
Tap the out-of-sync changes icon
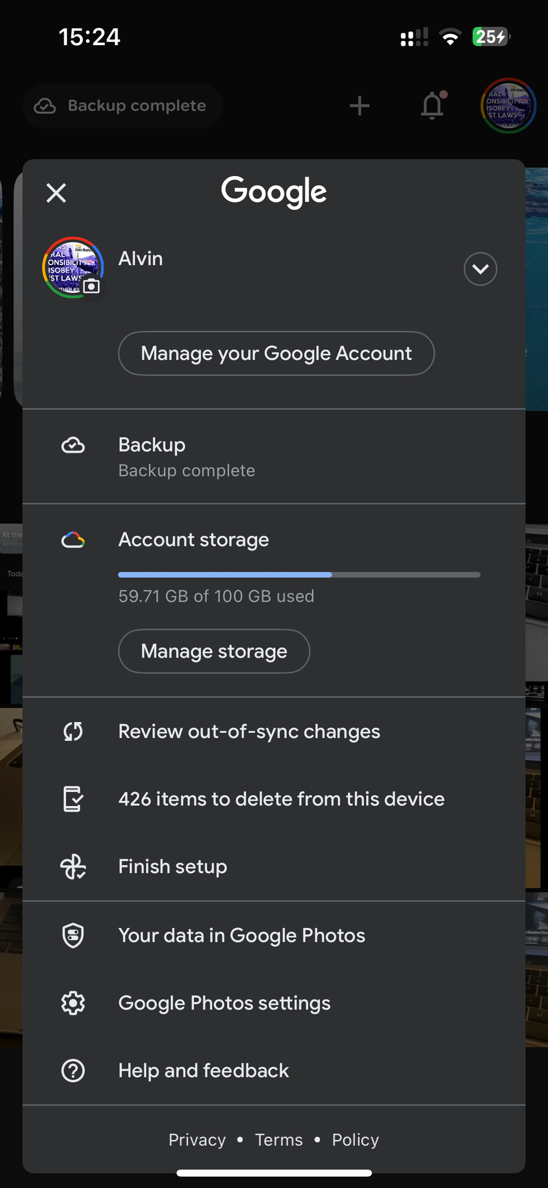(x=73, y=731)
